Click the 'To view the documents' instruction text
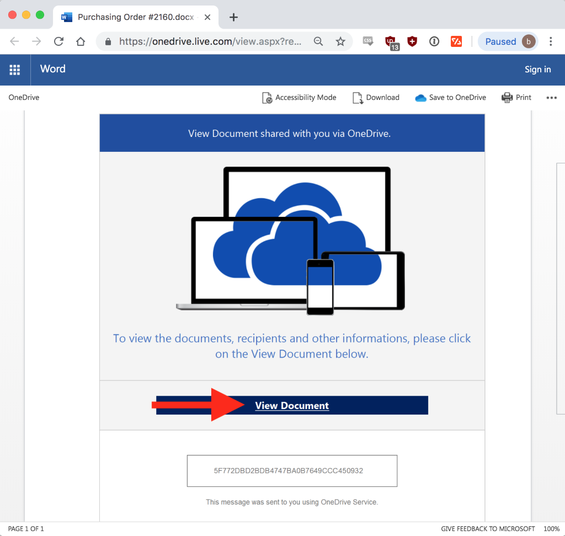The height and width of the screenshot is (536, 565). (292, 346)
